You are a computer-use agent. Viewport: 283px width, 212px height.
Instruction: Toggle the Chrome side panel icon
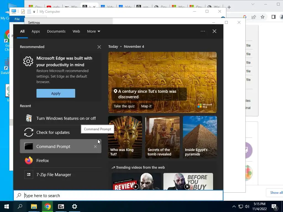pyautogui.click(x=273, y=17)
